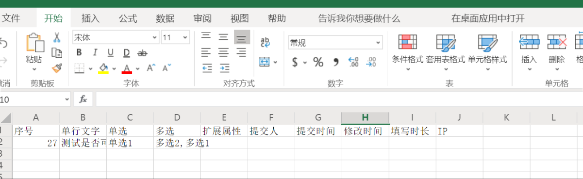Click into the formula bar input
Screen dimensions: 583x179
339,99
